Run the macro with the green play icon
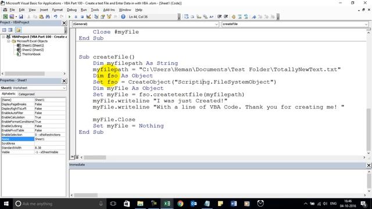 coord(70,17)
